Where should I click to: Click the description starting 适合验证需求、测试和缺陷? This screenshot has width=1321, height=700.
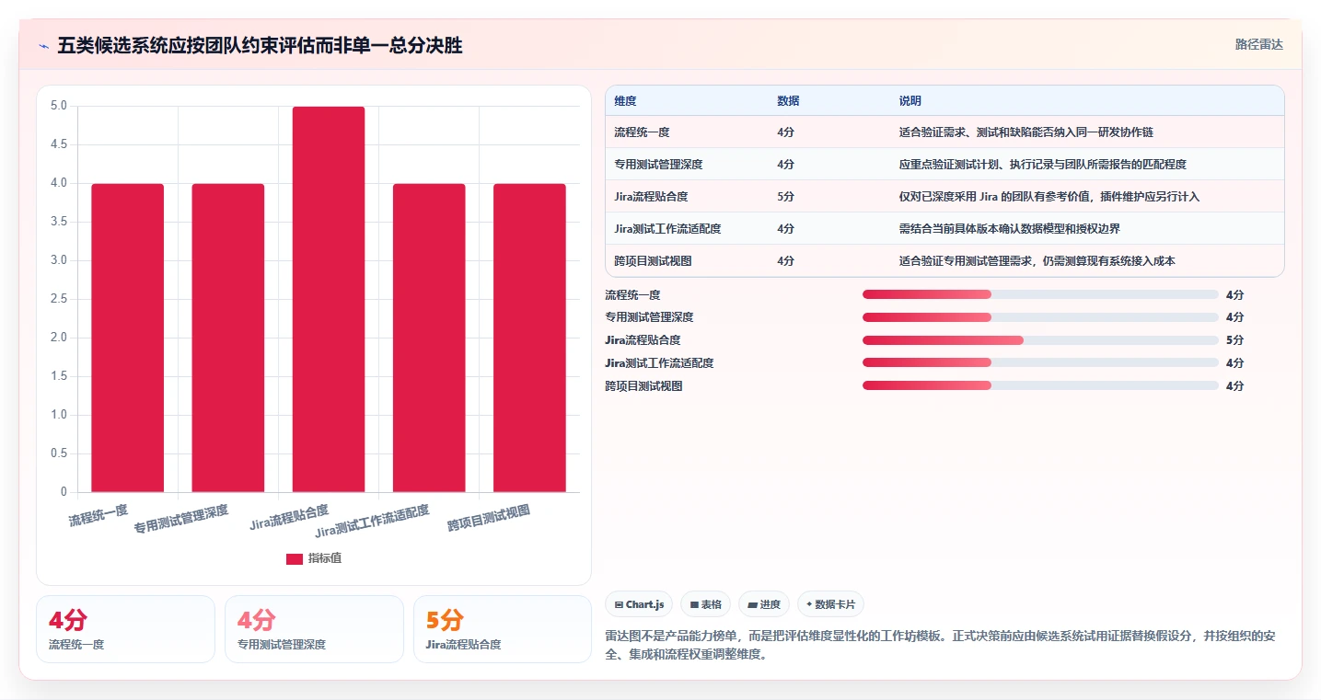coord(1026,132)
